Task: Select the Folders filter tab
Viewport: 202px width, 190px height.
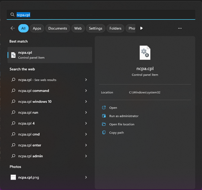Action: click(x=115, y=28)
